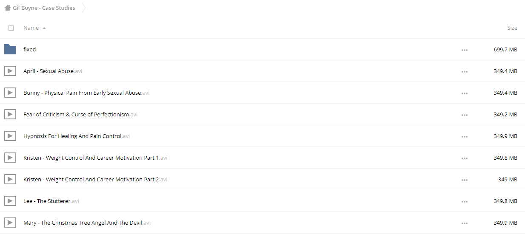
Task: Open more options for the fixed folder
Action: click(464, 50)
